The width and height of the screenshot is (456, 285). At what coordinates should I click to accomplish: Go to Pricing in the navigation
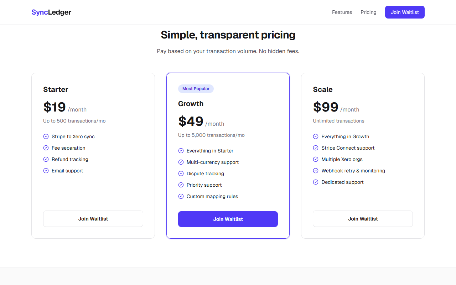click(368, 12)
